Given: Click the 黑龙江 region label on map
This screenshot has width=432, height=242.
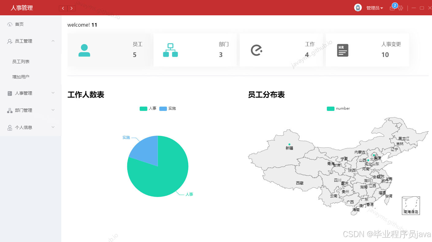Looking at the screenshot, I should coord(404,139).
